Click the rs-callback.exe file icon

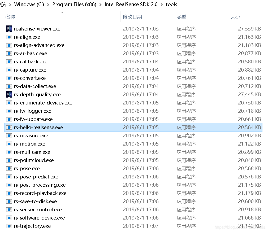tap(9, 62)
